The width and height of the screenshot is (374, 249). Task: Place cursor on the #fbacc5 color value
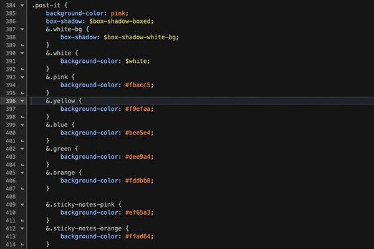[136, 85]
